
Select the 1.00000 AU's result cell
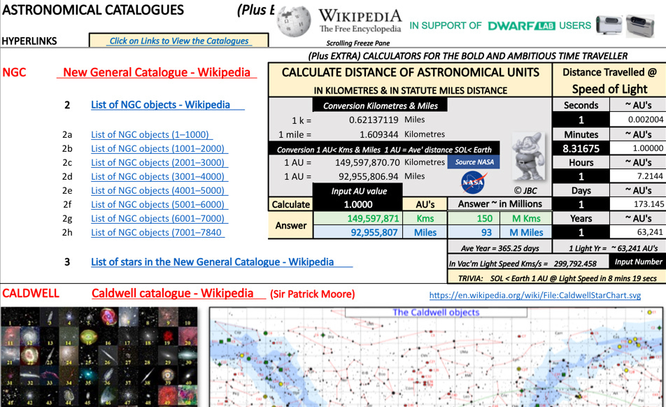[x=637, y=148]
